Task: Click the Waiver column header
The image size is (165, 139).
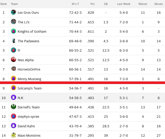Action: [143, 4]
